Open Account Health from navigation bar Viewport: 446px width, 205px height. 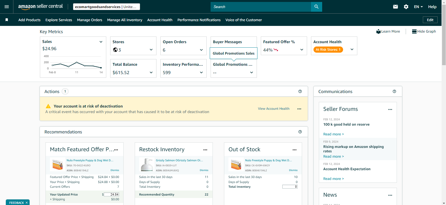pos(160,20)
